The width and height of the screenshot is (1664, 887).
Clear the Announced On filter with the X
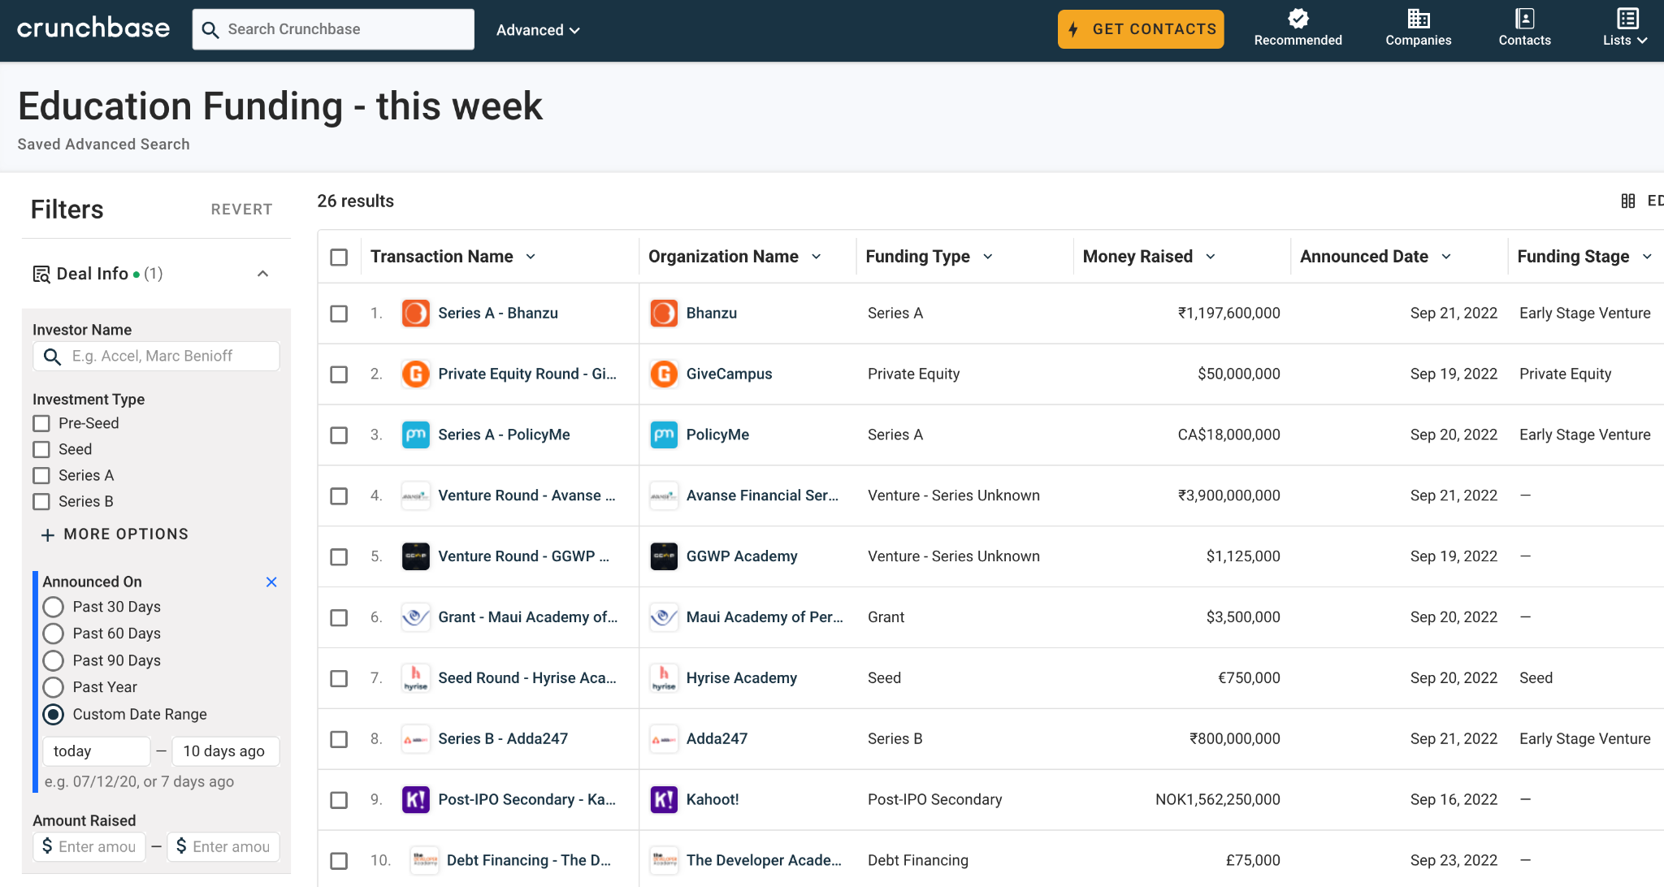tap(271, 582)
